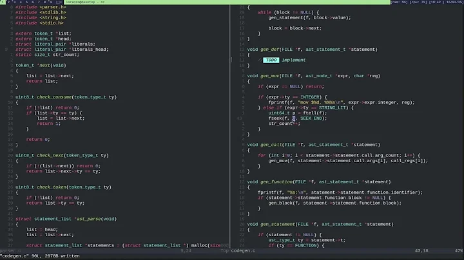Image resolution: width=464 pixels, height=260 pixels.
Task: Click 'ftell(f)' in the uint64_t p line
Action: tap(314, 113)
